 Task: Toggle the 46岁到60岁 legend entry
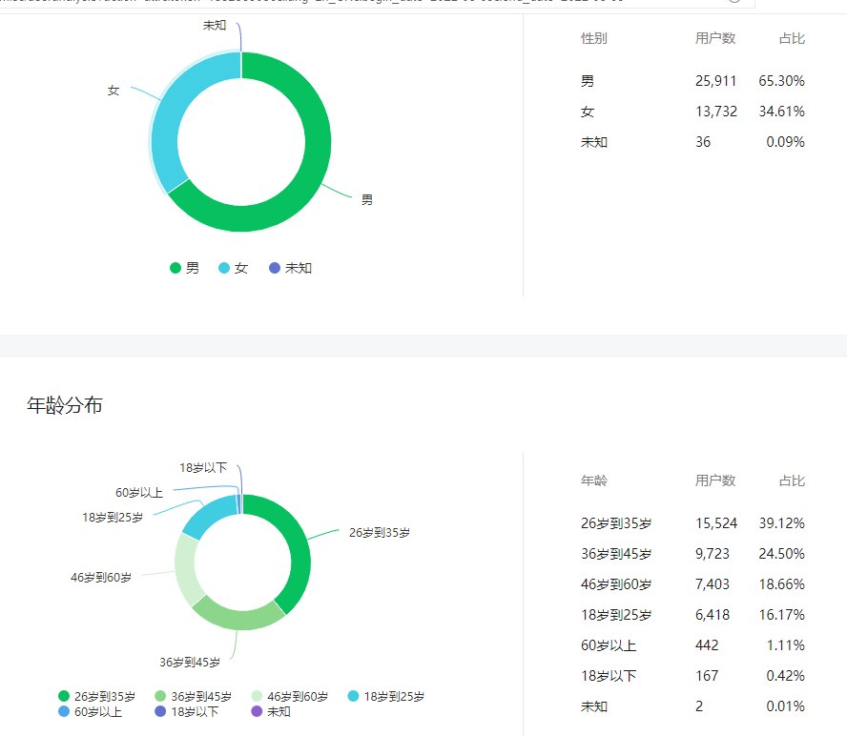coord(290,696)
